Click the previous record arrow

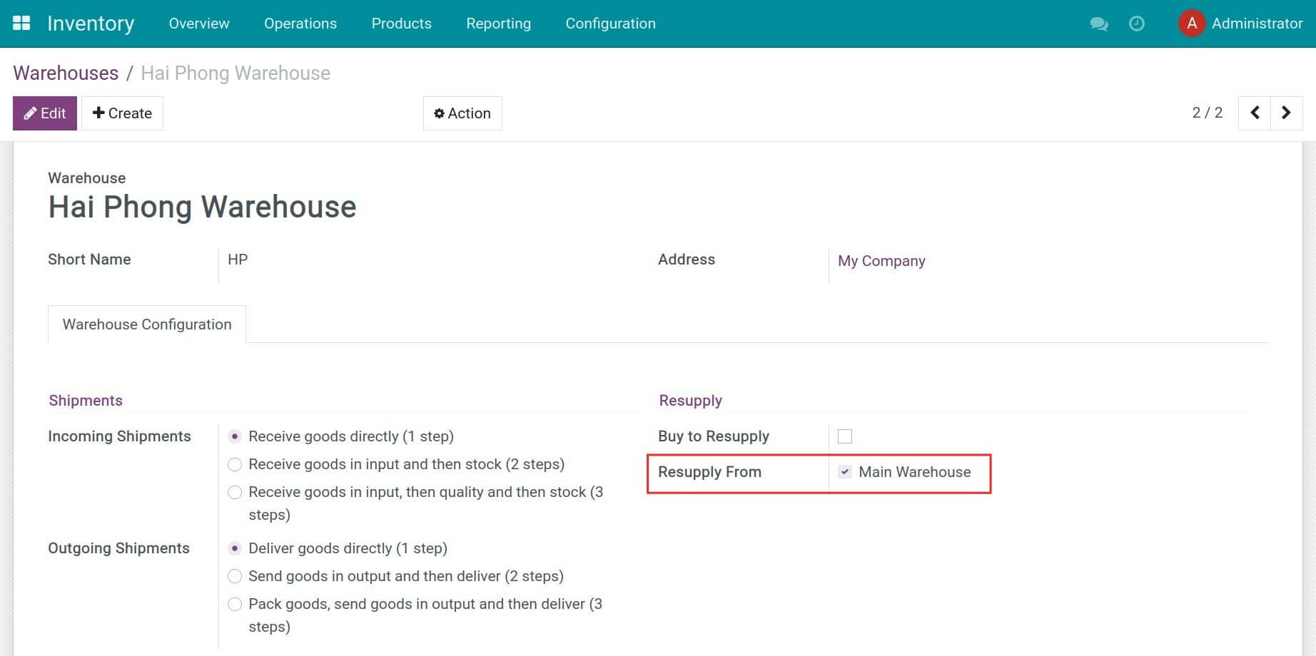pos(1254,113)
